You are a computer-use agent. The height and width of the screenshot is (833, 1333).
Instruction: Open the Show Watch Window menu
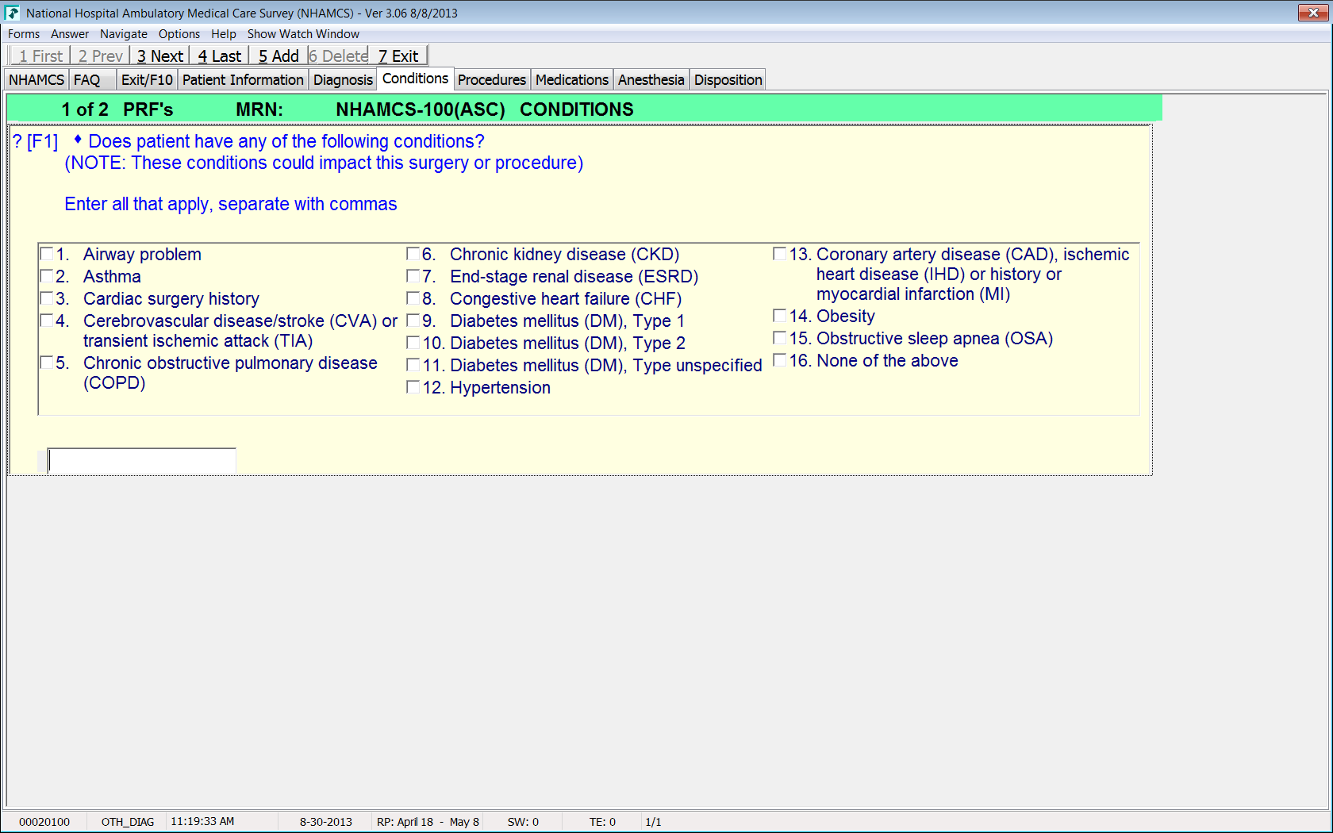point(303,34)
